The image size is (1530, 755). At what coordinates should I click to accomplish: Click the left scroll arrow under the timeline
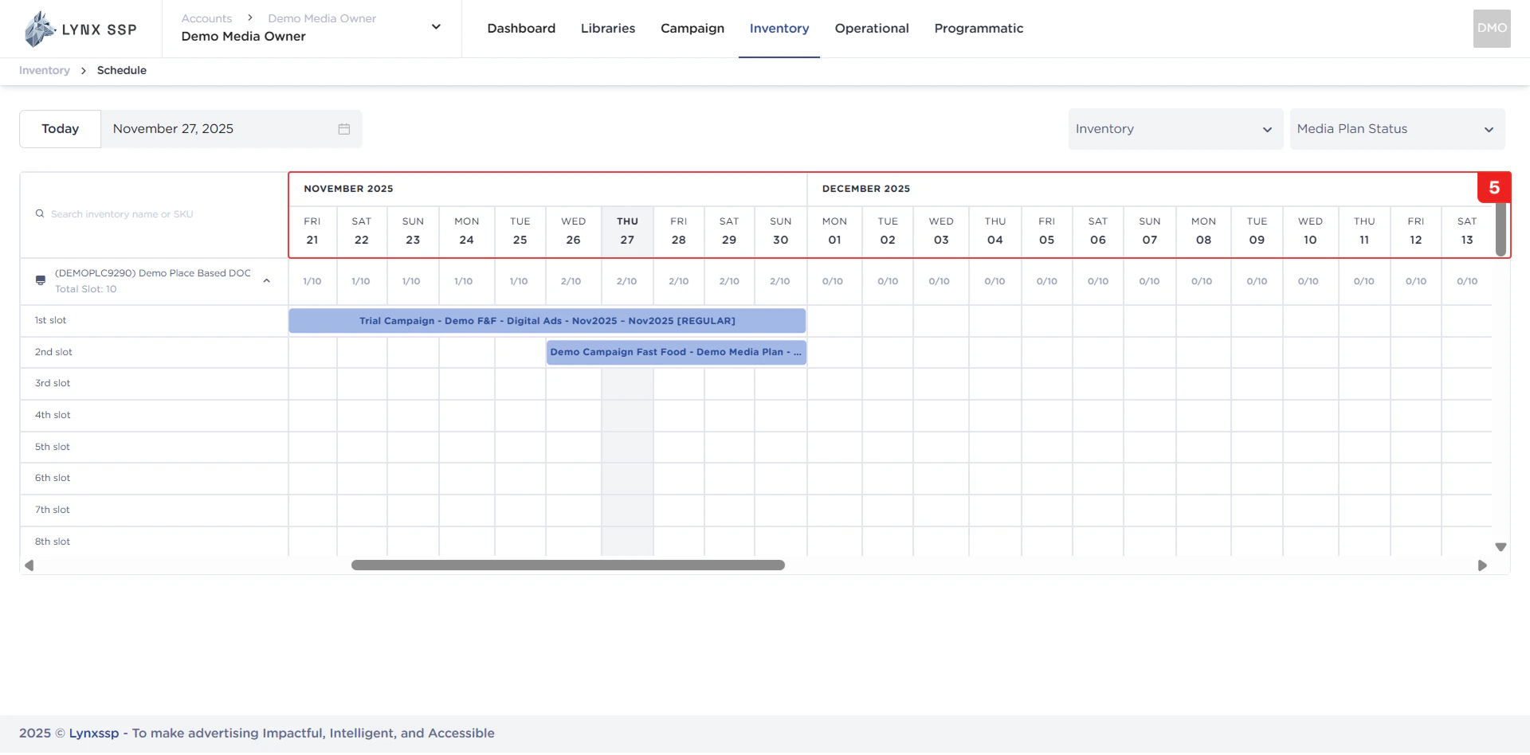coord(29,565)
